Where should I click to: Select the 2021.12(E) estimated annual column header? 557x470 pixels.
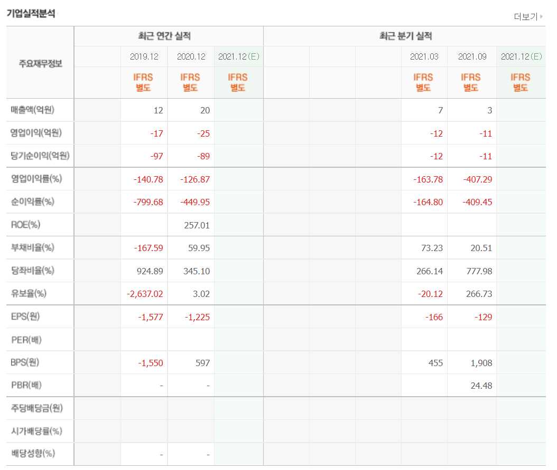click(238, 56)
